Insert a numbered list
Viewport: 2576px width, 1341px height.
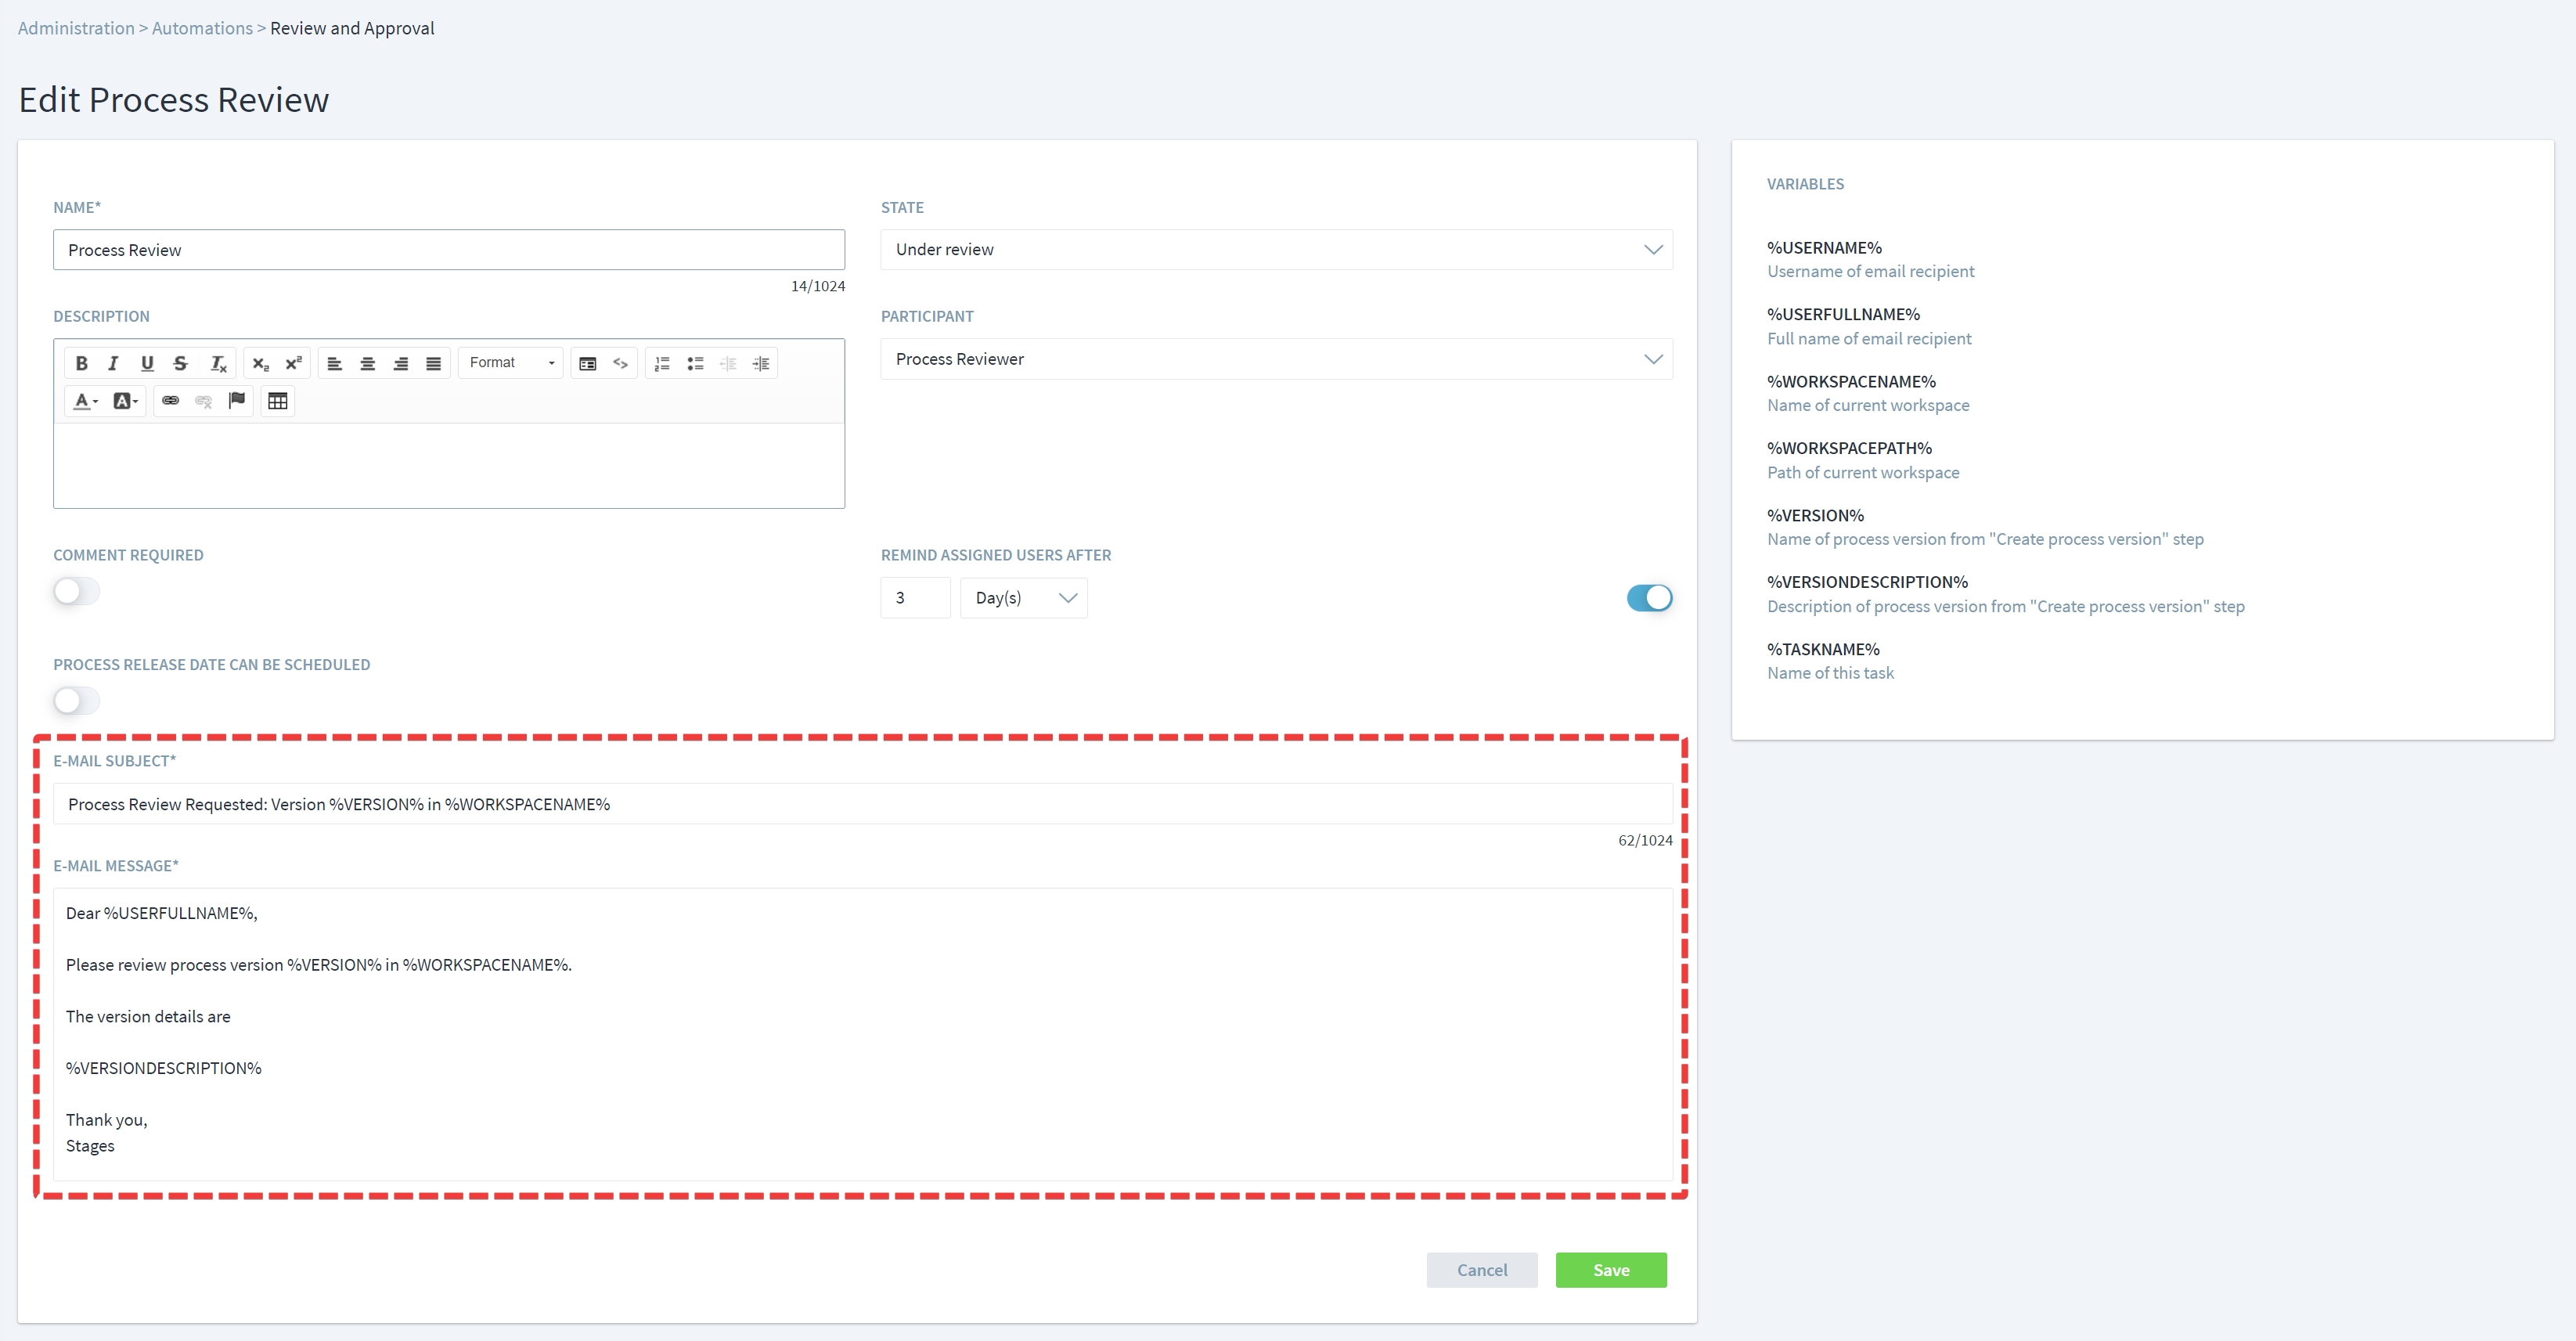click(662, 363)
